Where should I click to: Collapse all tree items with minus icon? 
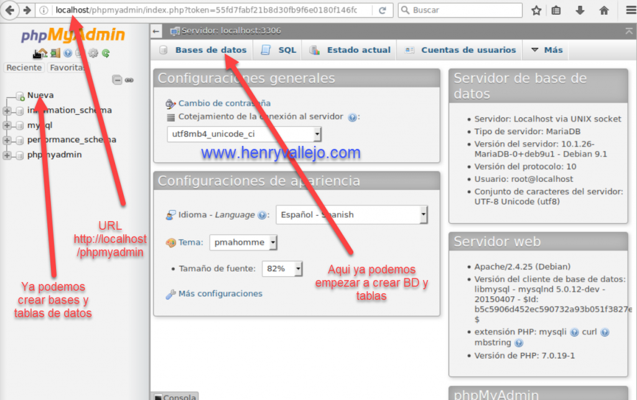pyautogui.click(x=117, y=80)
